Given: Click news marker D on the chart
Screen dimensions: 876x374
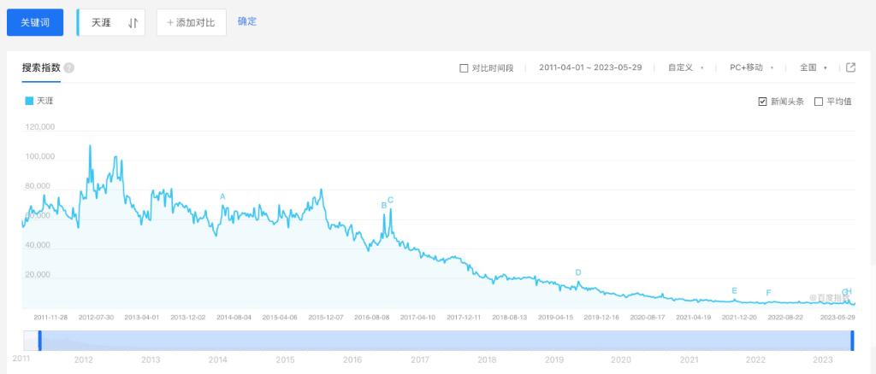Looking at the screenshot, I should coord(578,273).
